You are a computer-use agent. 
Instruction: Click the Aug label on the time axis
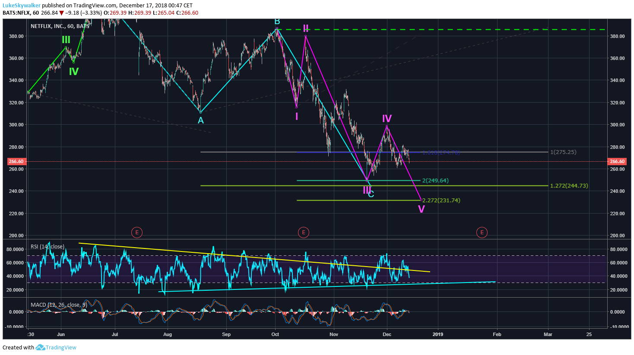pos(168,334)
